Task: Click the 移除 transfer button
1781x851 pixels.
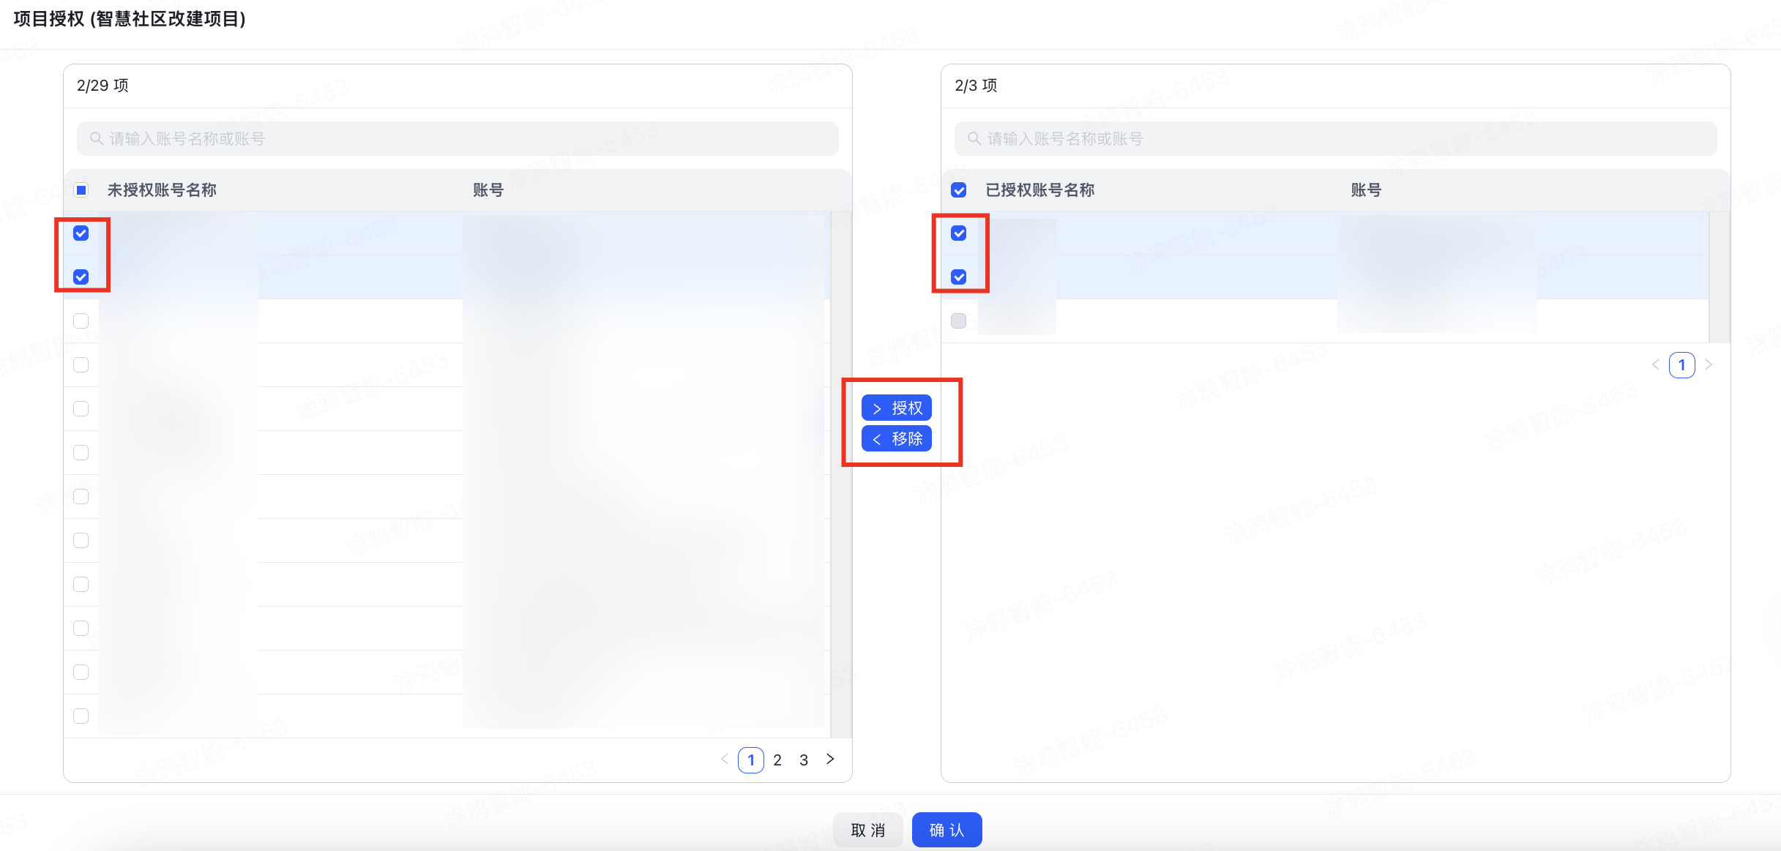Action: (897, 438)
